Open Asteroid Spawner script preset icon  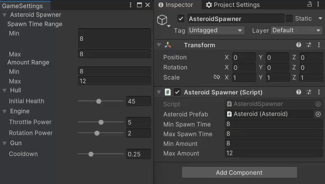pyautogui.click(x=309, y=92)
